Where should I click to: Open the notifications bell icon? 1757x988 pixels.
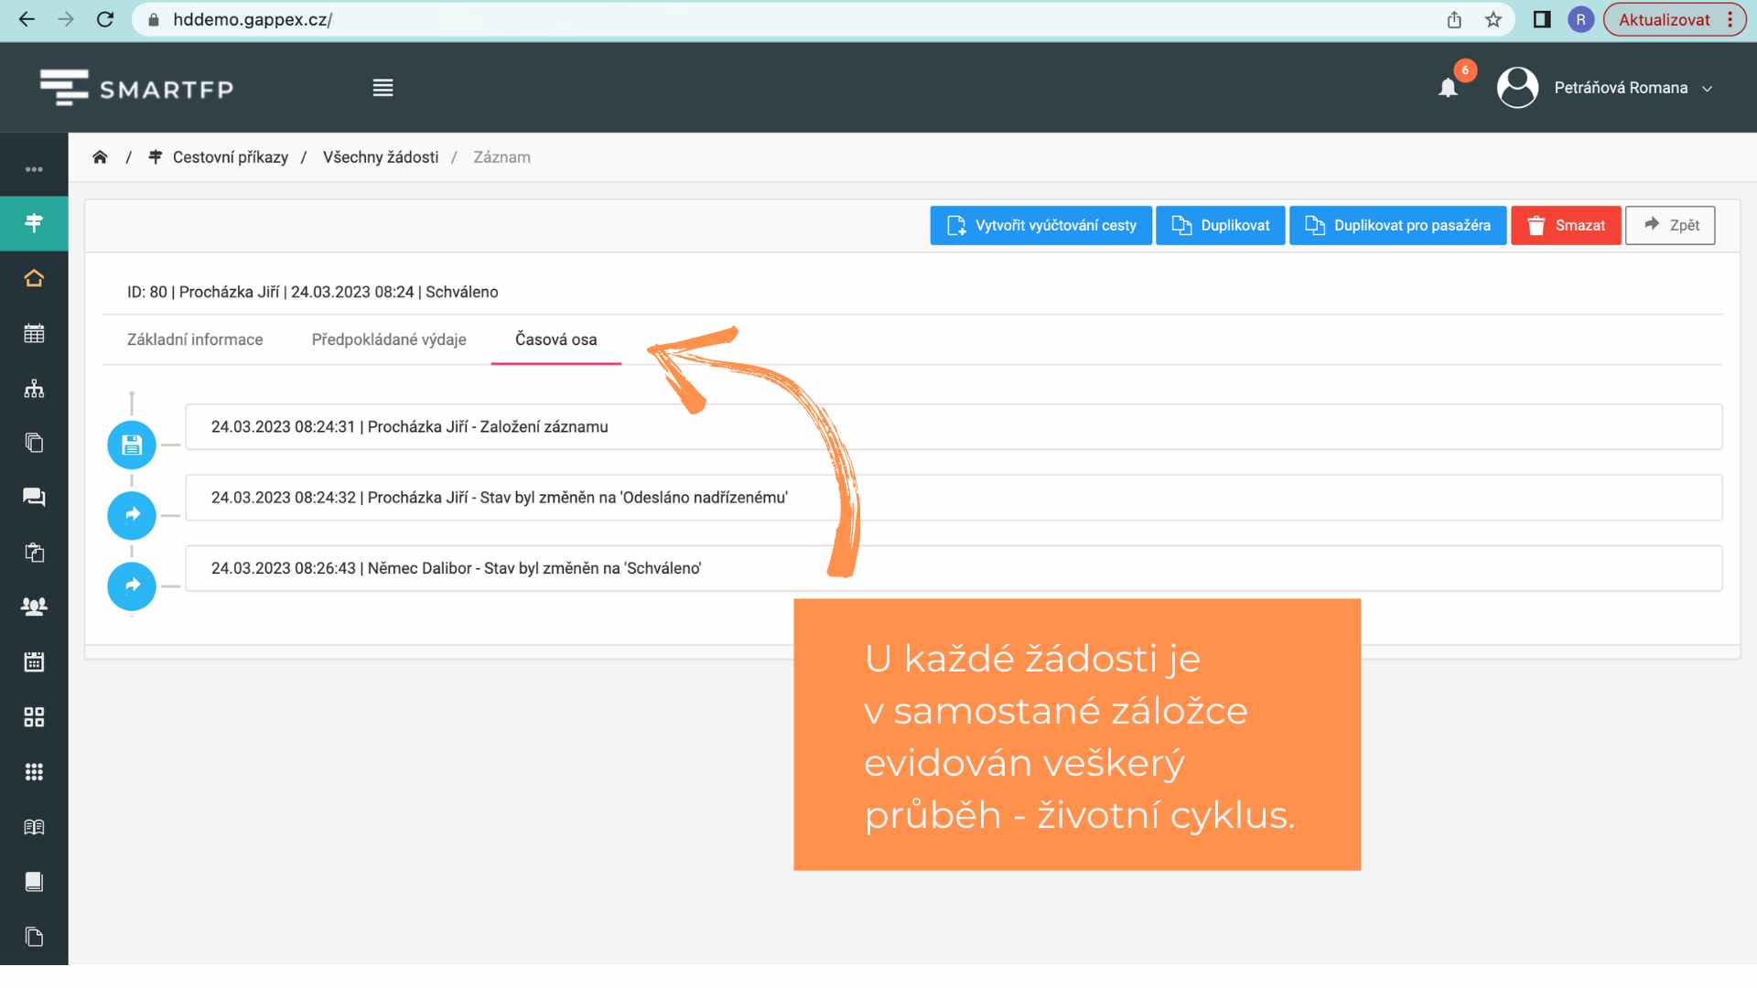pyautogui.click(x=1448, y=88)
